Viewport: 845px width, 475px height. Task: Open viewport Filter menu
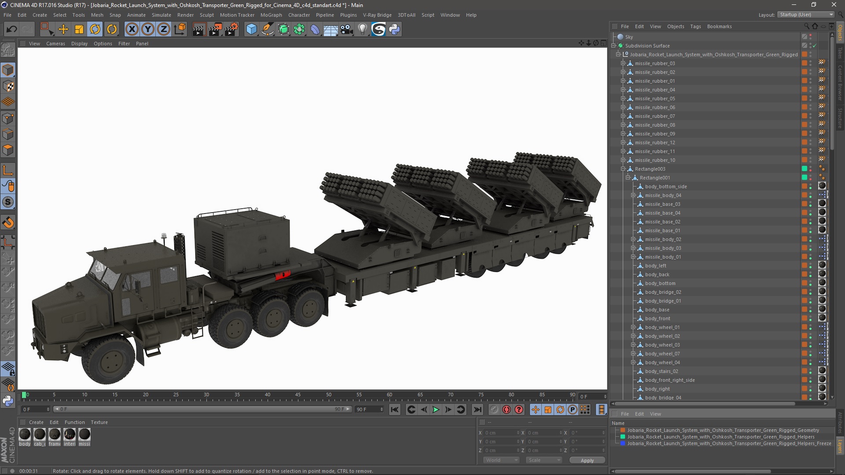124,44
